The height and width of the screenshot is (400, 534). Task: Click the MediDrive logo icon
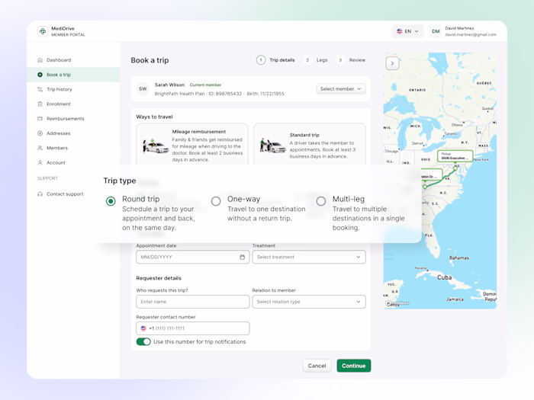(x=43, y=31)
